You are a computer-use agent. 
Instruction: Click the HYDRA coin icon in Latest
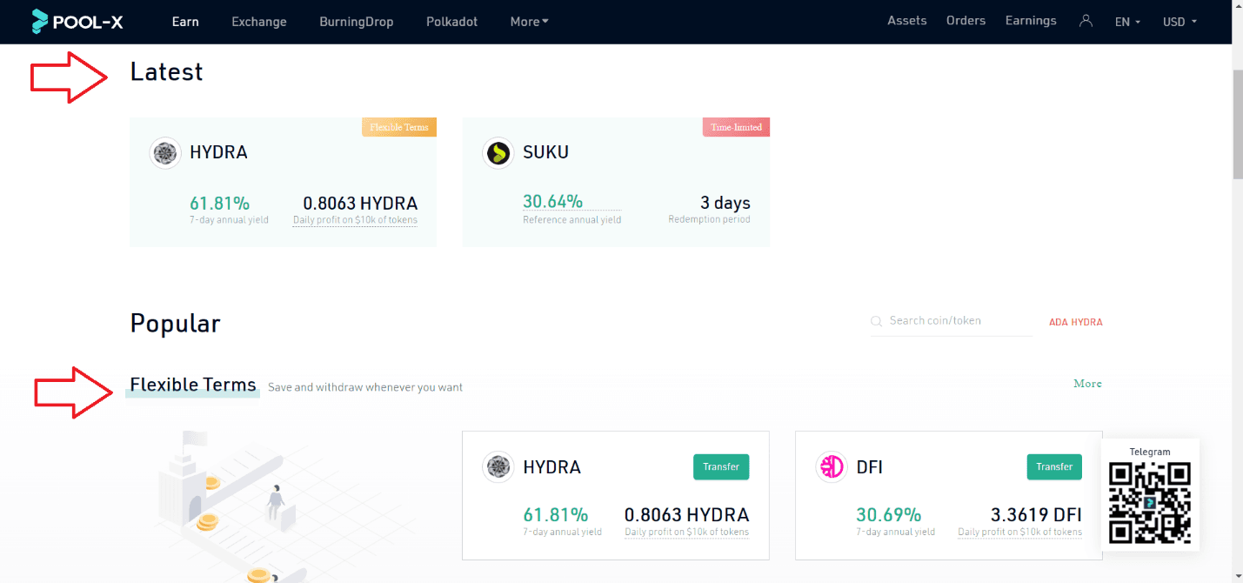point(164,153)
